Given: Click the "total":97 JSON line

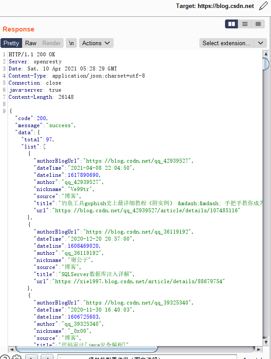Looking at the screenshot, I should click(x=38, y=140).
